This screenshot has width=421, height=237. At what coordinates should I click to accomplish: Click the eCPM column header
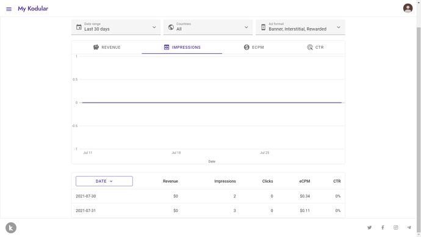click(x=304, y=181)
